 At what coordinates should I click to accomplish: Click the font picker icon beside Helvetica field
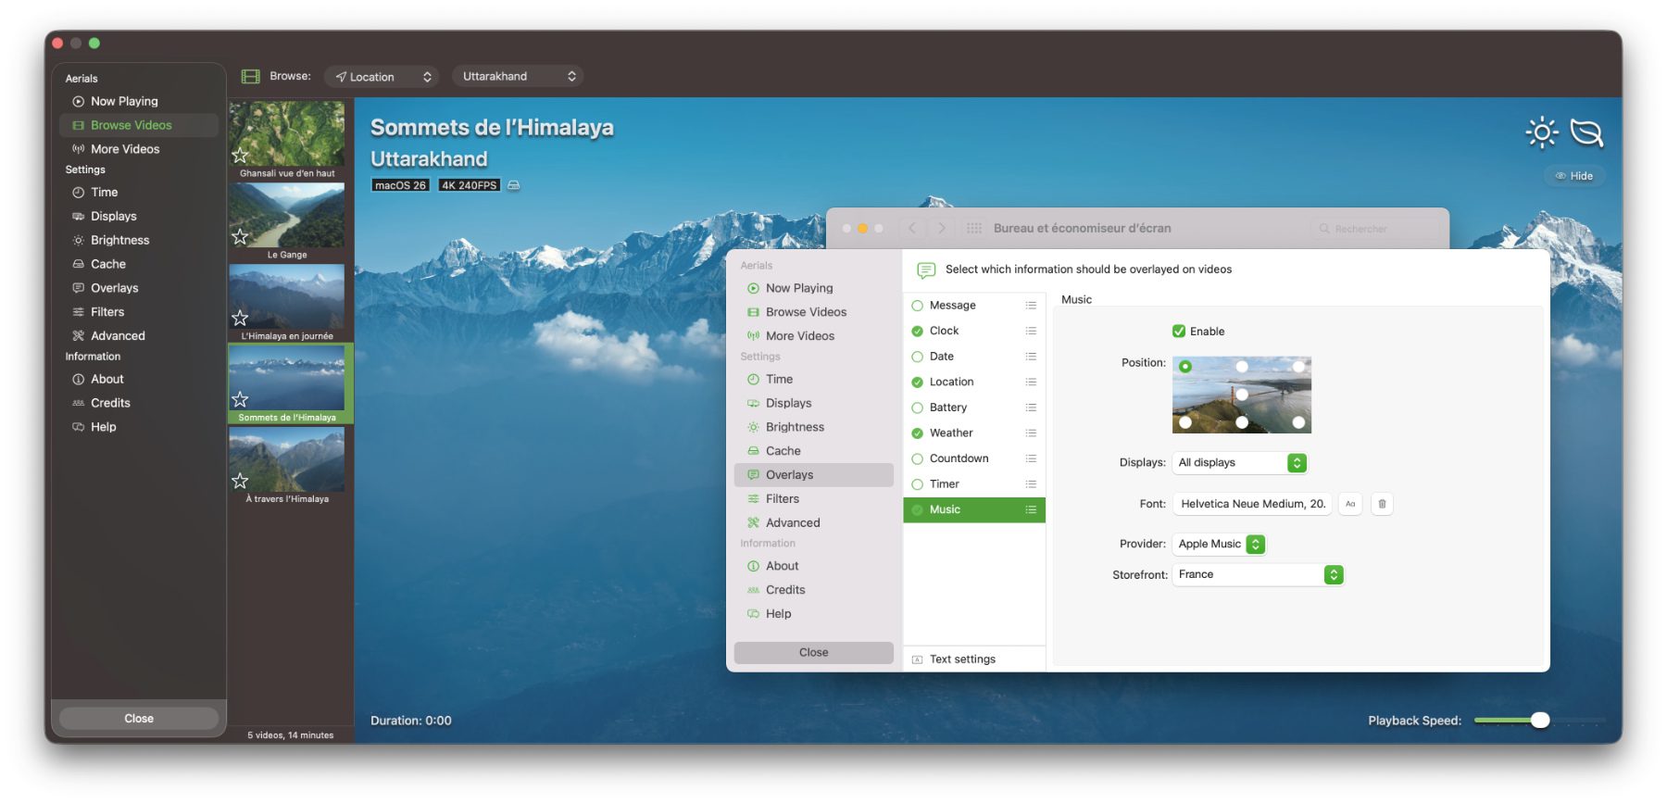tap(1350, 504)
